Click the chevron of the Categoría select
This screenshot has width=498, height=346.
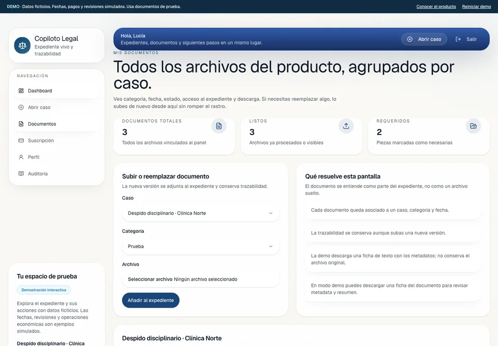271,246
